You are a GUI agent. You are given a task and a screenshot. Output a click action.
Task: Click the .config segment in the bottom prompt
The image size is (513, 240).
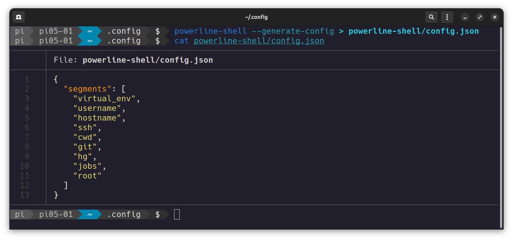tap(124, 214)
